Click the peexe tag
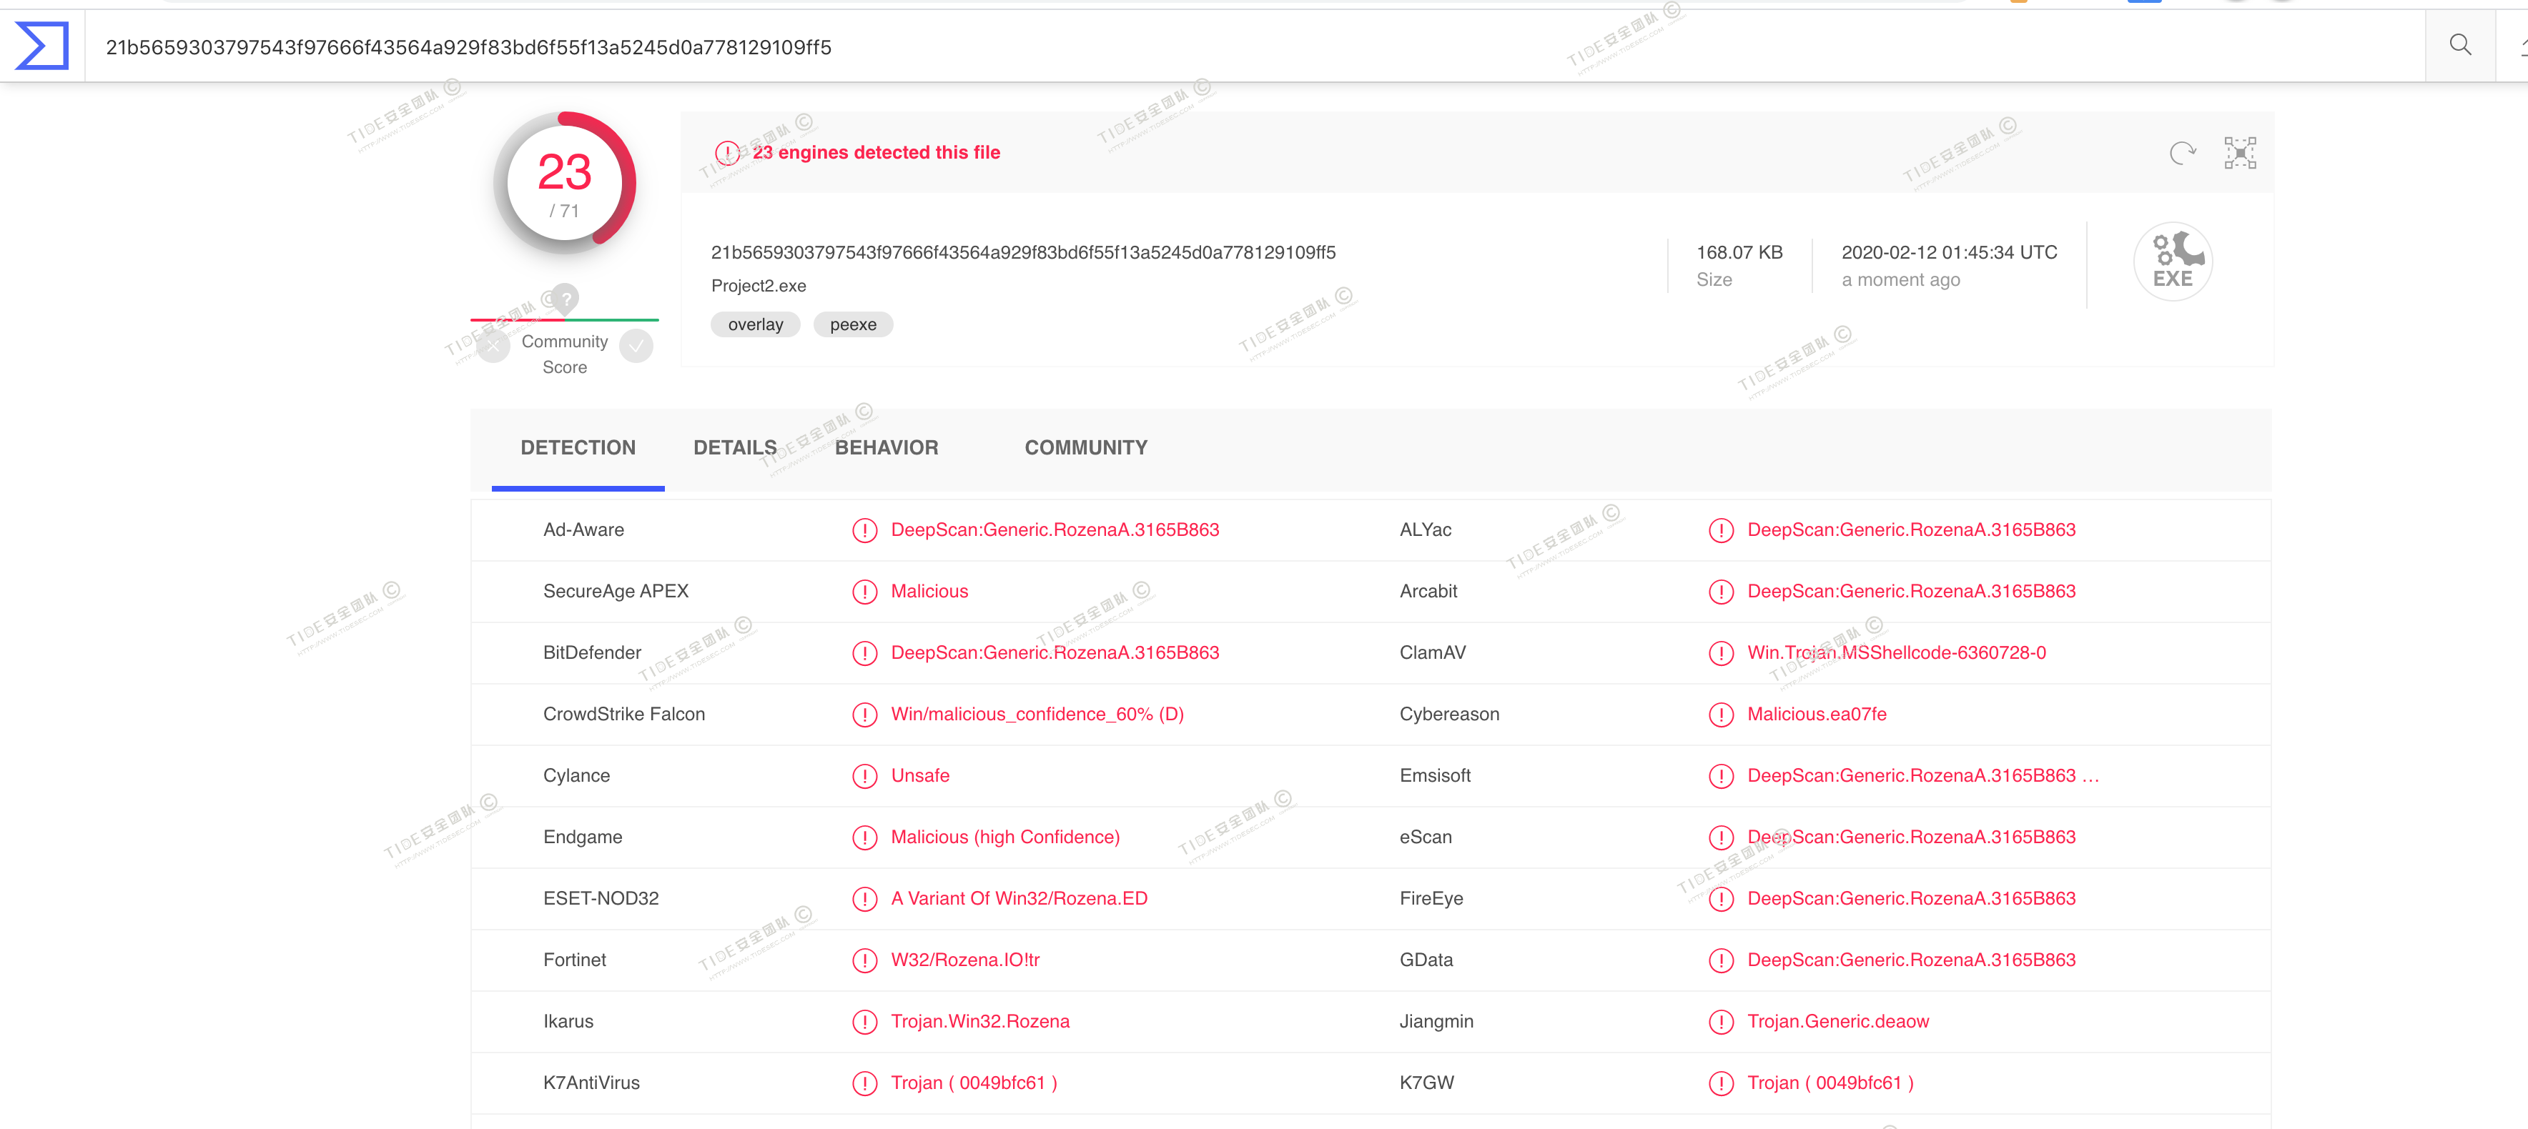Screen dimensions: 2528x1129 coord(853,324)
